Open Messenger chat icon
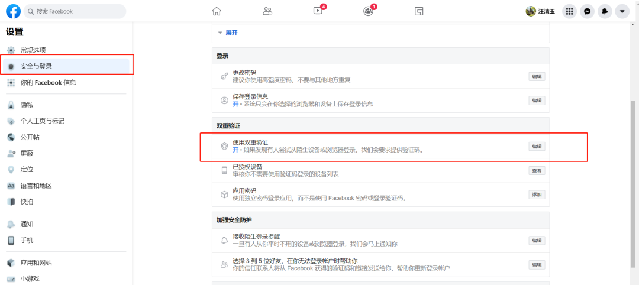 click(x=587, y=11)
